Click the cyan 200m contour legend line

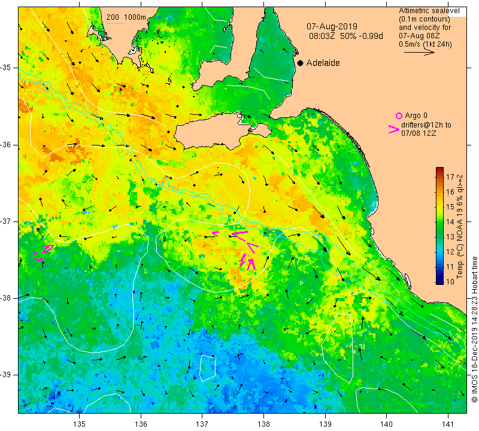pos(115,23)
